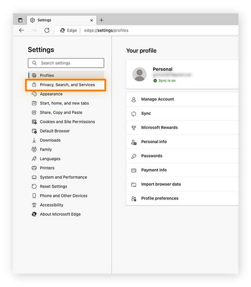Image resolution: width=251 pixels, height=287 pixels.
Task: Open the Printers settings
Action: pyautogui.click(x=47, y=168)
